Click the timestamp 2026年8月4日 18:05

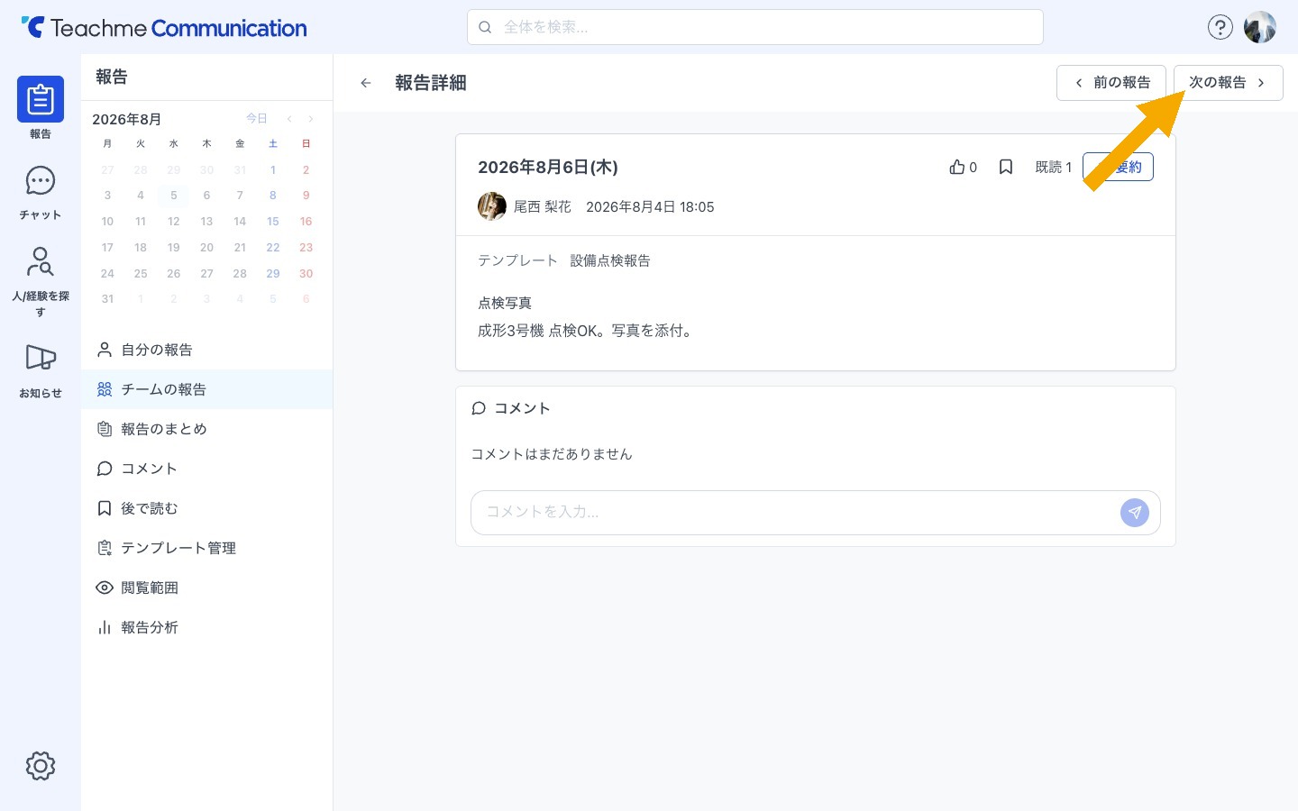[x=650, y=207]
